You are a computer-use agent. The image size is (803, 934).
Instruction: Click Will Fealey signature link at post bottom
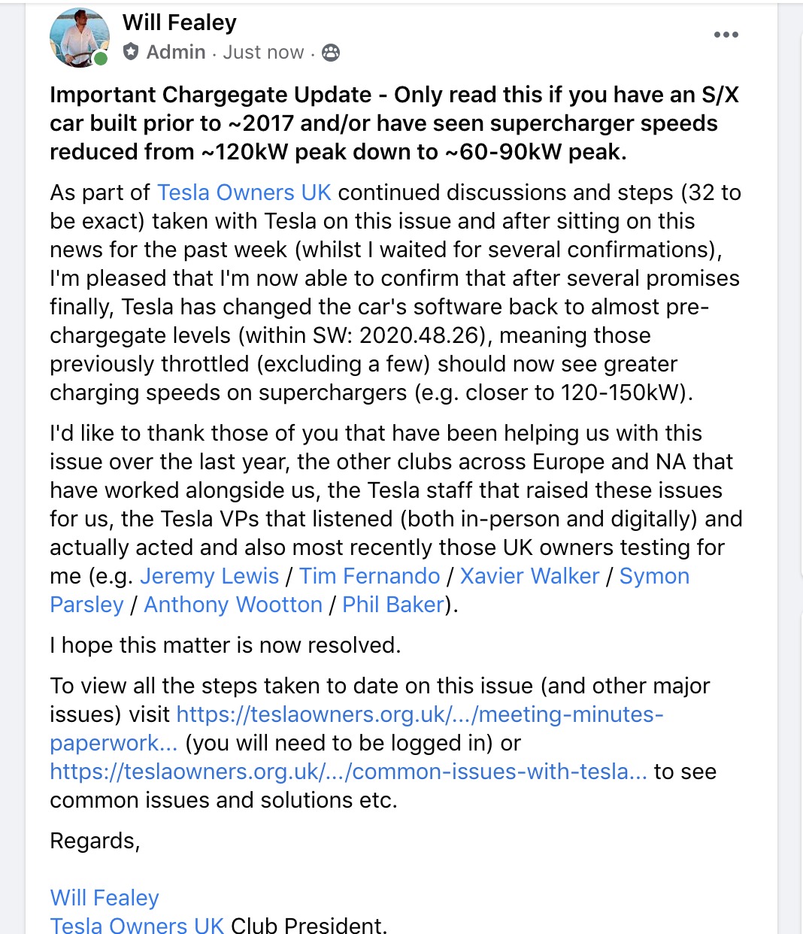tap(104, 898)
